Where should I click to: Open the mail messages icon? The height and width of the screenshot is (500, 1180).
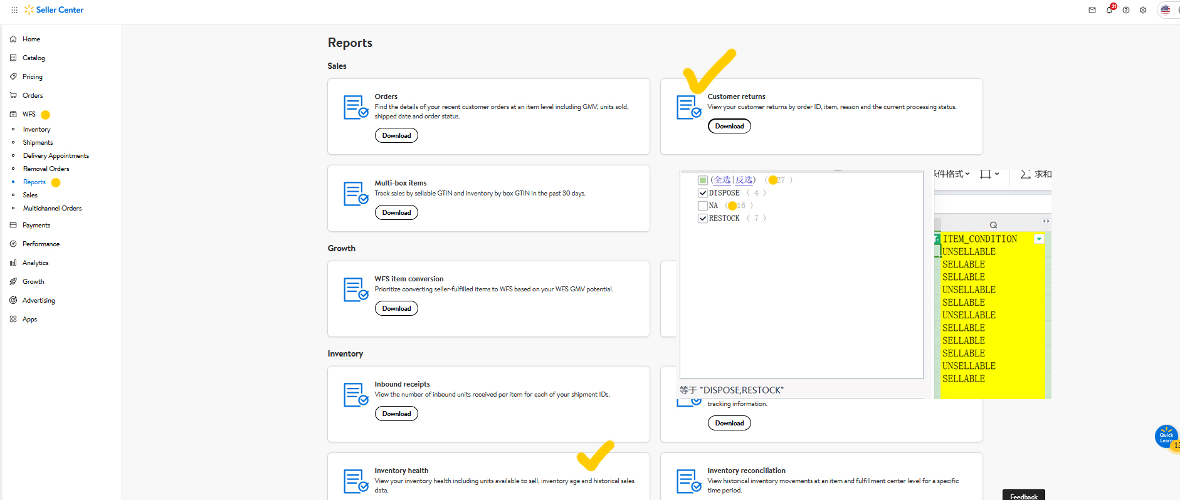(x=1092, y=10)
